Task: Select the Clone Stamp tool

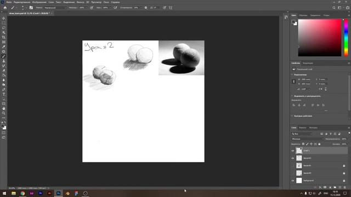Action: point(4,61)
